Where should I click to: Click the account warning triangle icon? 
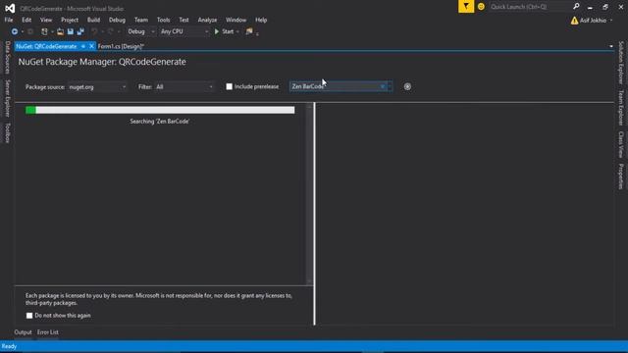click(x=574, y=21)
